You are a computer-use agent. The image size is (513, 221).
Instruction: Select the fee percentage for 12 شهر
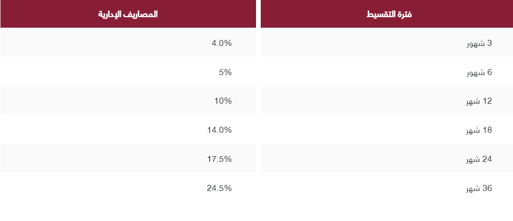point(223,101)
